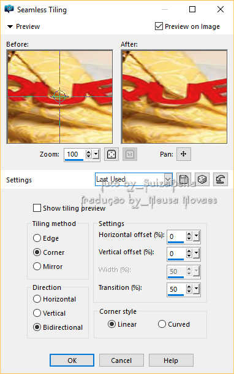Choose the Mirror tiling method

(x=37, y=266)
